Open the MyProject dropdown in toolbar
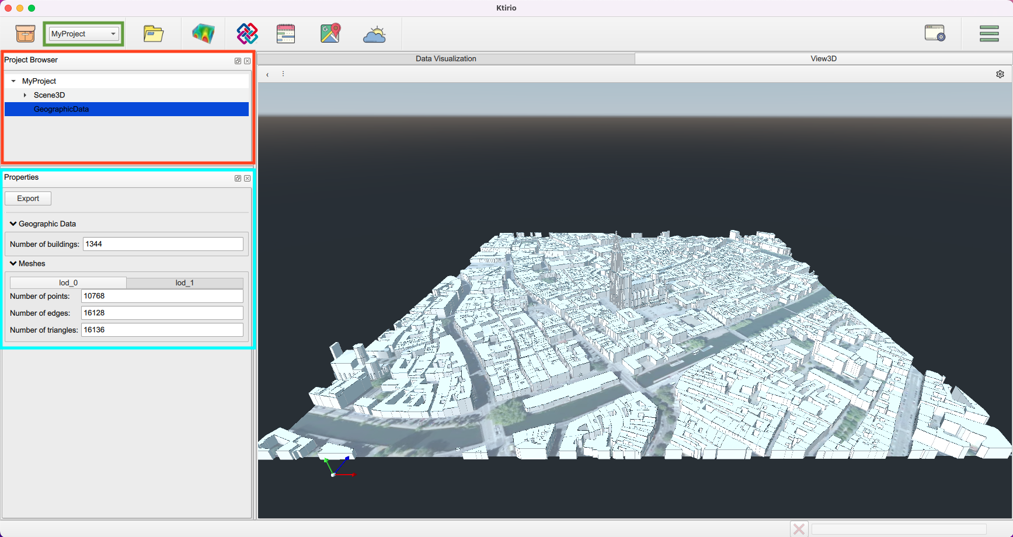The image size is (1013, 537). [x=83, y=34]
